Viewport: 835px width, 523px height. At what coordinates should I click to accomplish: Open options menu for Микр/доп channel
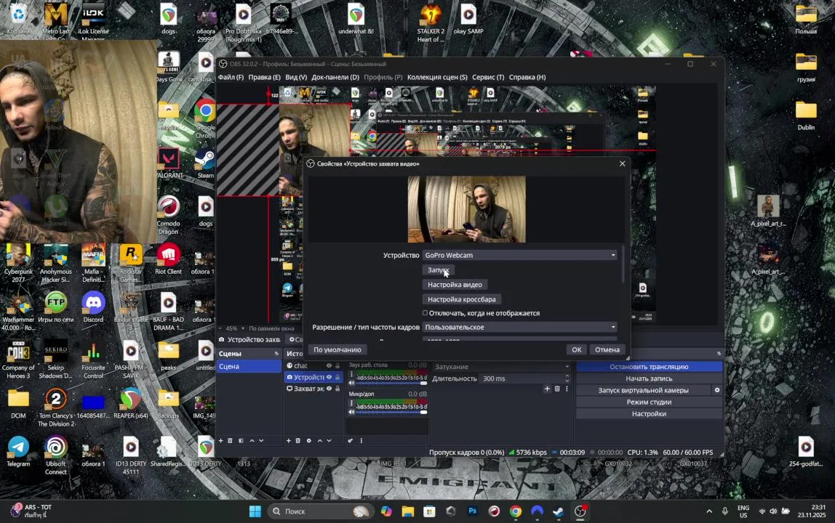351,403
